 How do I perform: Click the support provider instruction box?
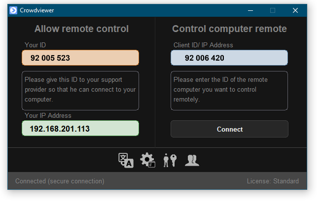click(x=80, y=91)
